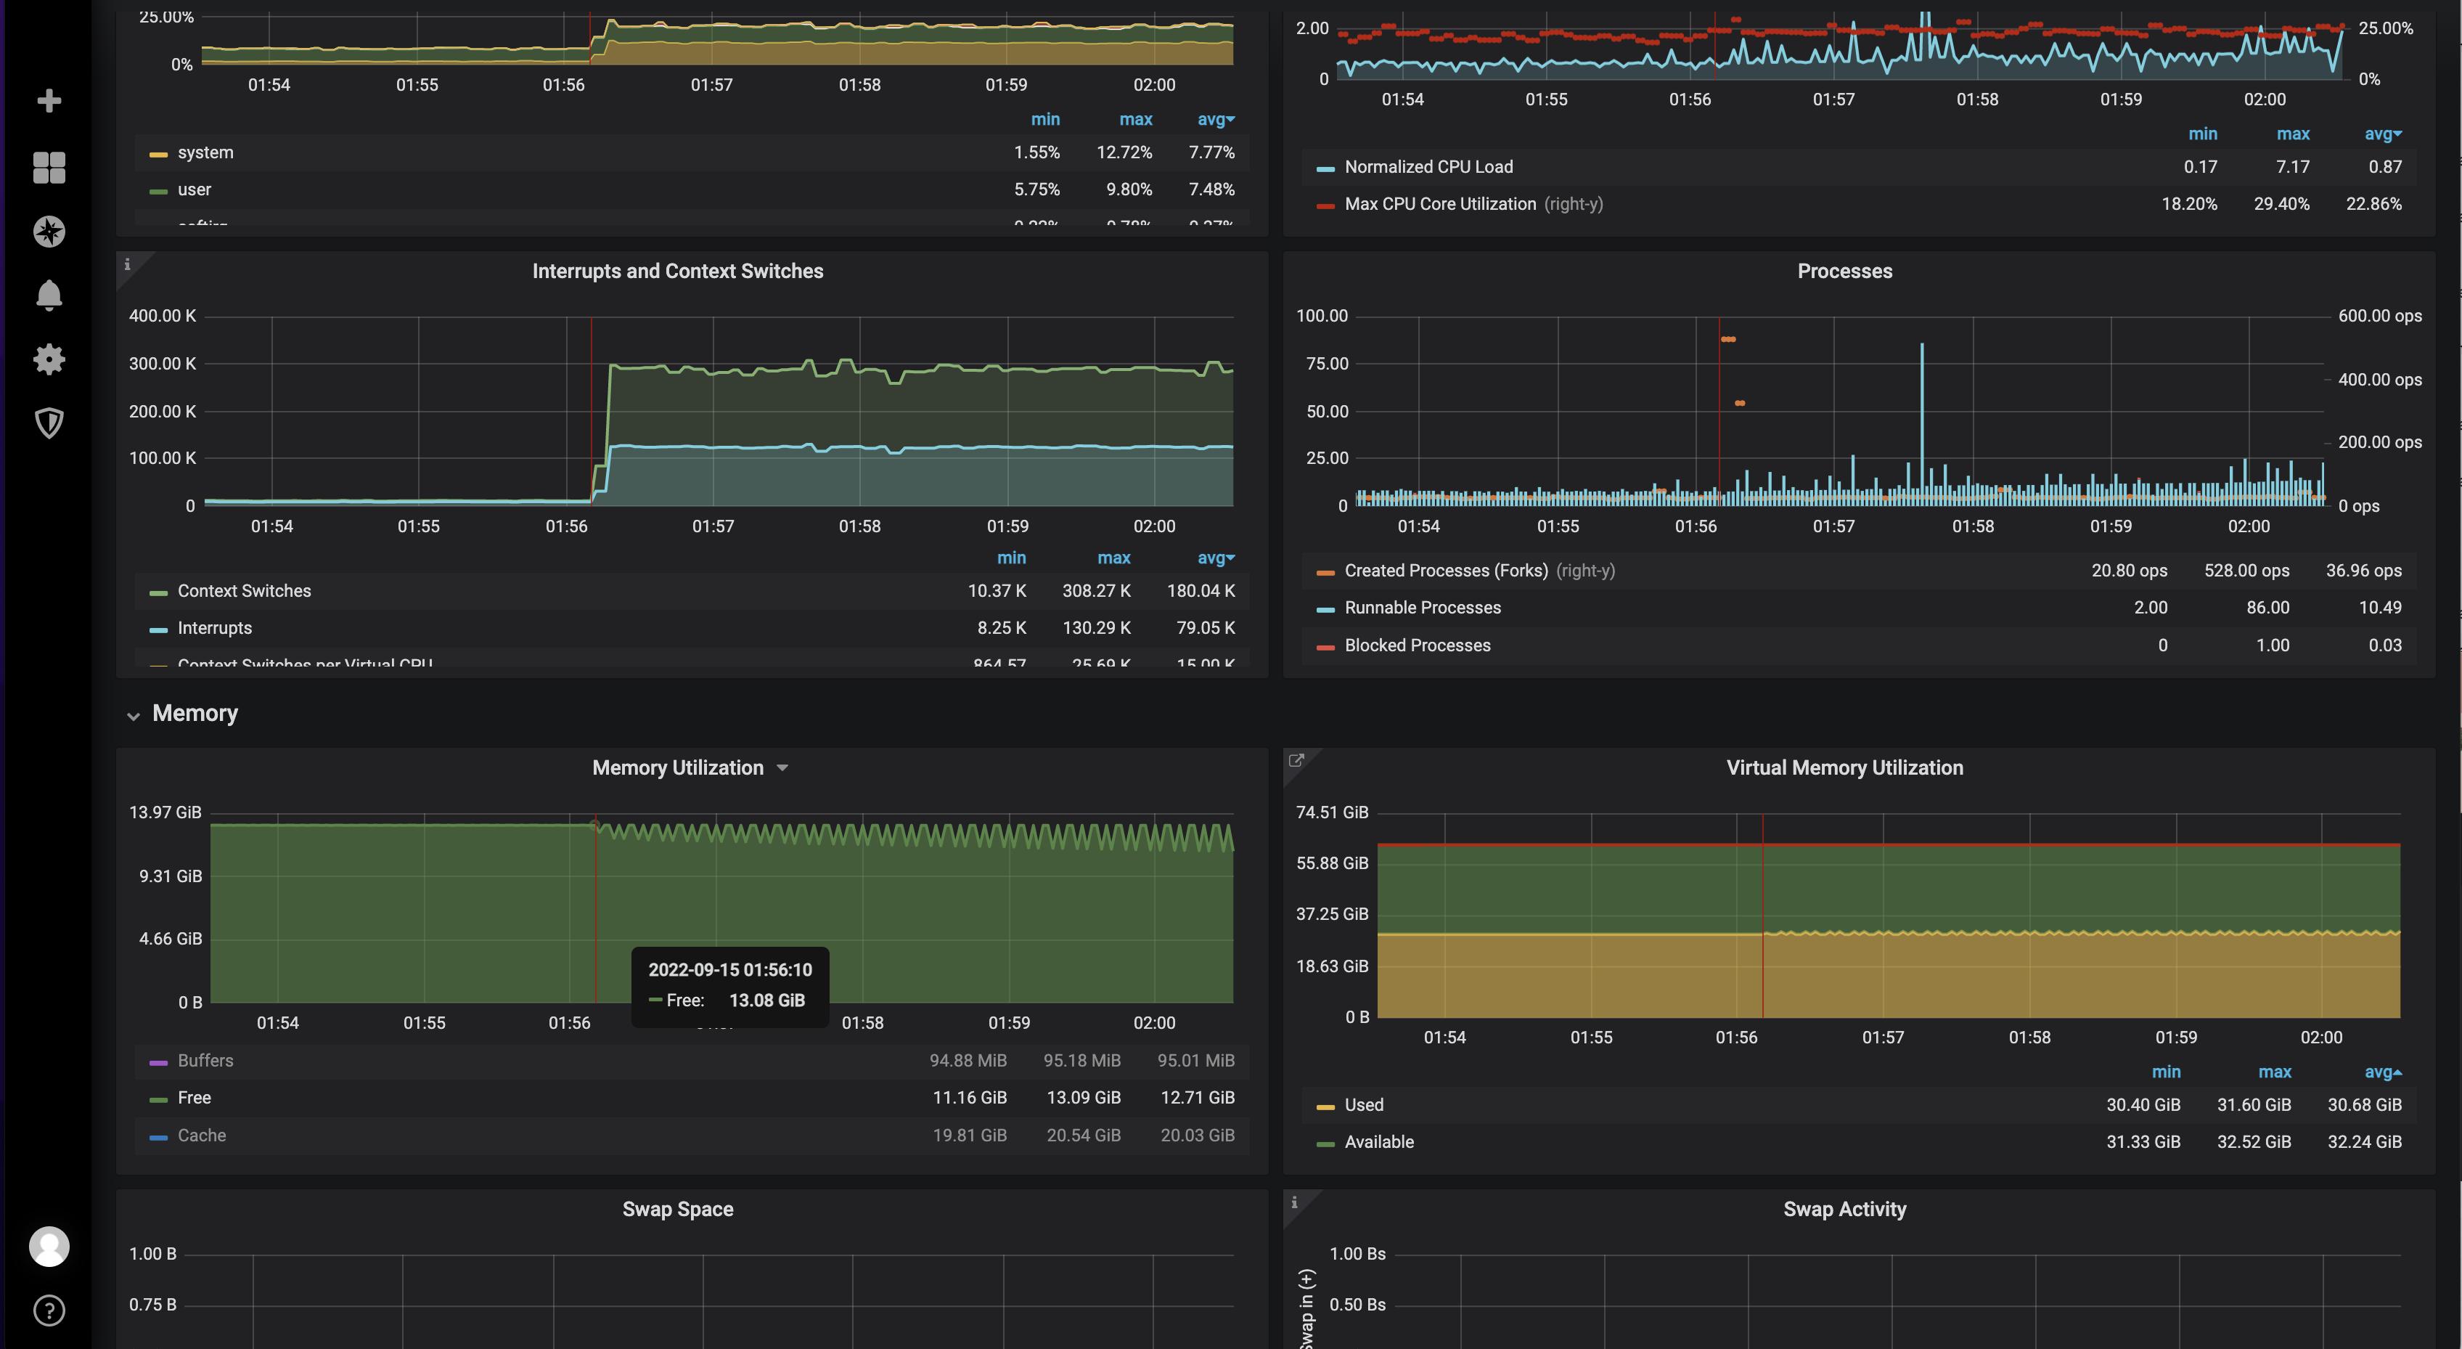
Task: Click Used max value 31.60 GiB
Action: click(2254, 1104)
